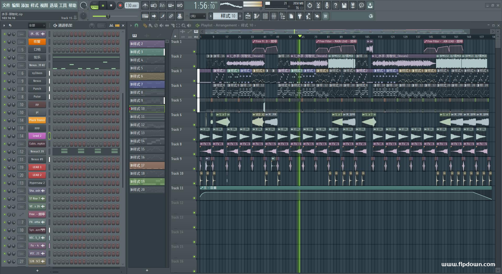Mute Track 11 with its green dot
502x274 pixels.
(x=194, y=198)
